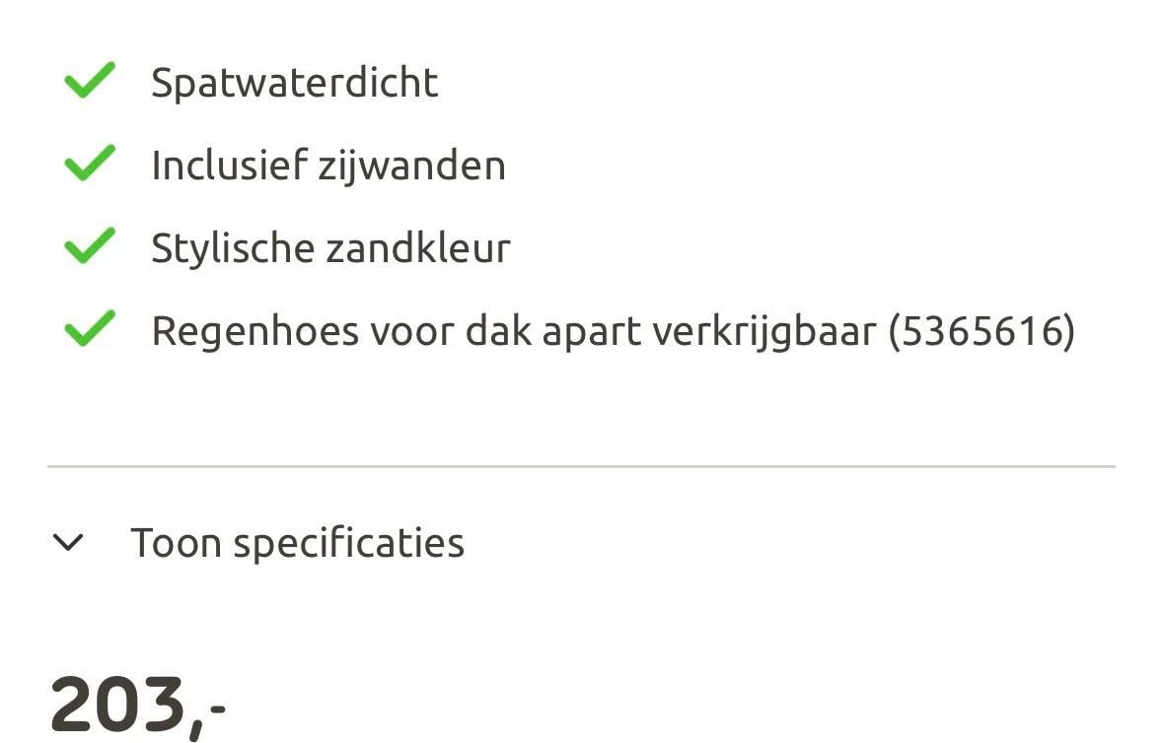
Task: Click the word zijwanden
Action: (x=411, y=165)
